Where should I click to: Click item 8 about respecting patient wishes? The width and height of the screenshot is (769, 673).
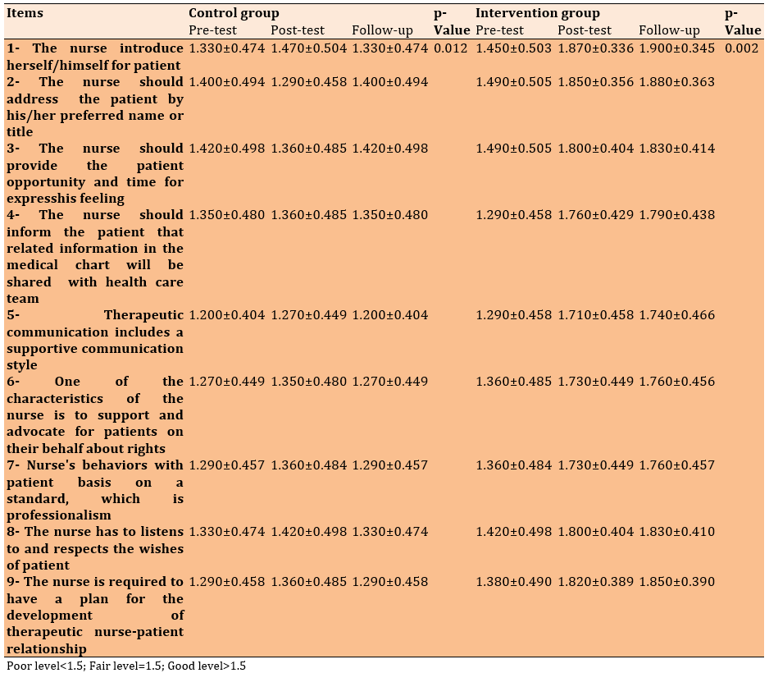click(x=94, y=548)
